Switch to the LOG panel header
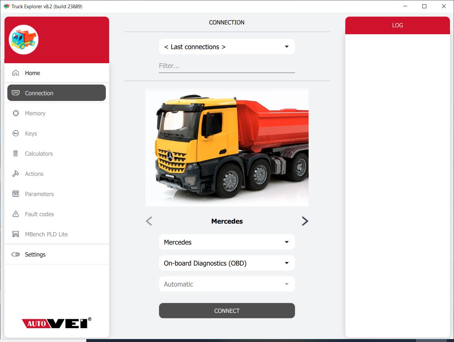The width and height of the screenshot is (454, 342). click(397, 25)
